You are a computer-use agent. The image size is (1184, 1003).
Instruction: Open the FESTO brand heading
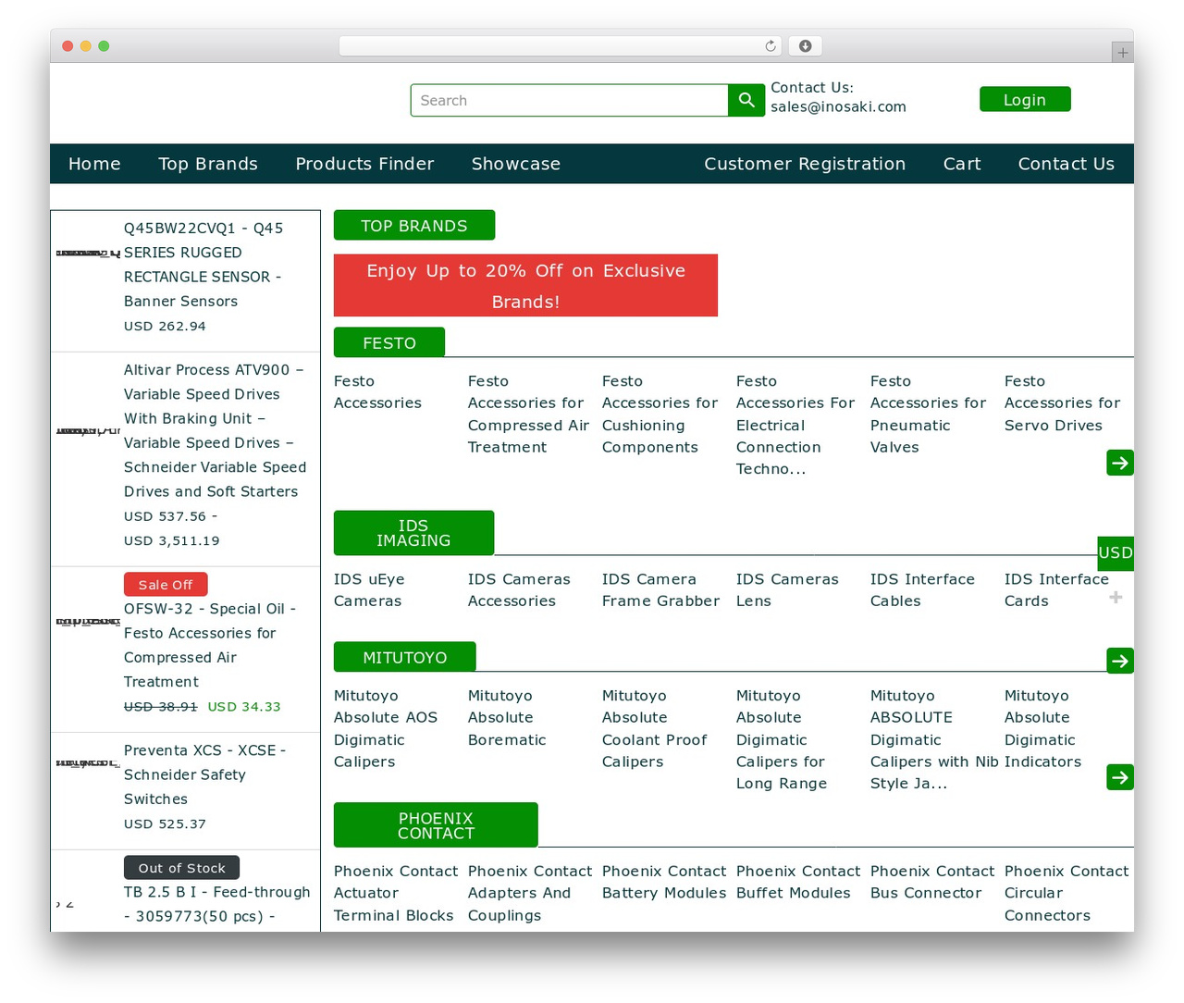tap(389, 342)
